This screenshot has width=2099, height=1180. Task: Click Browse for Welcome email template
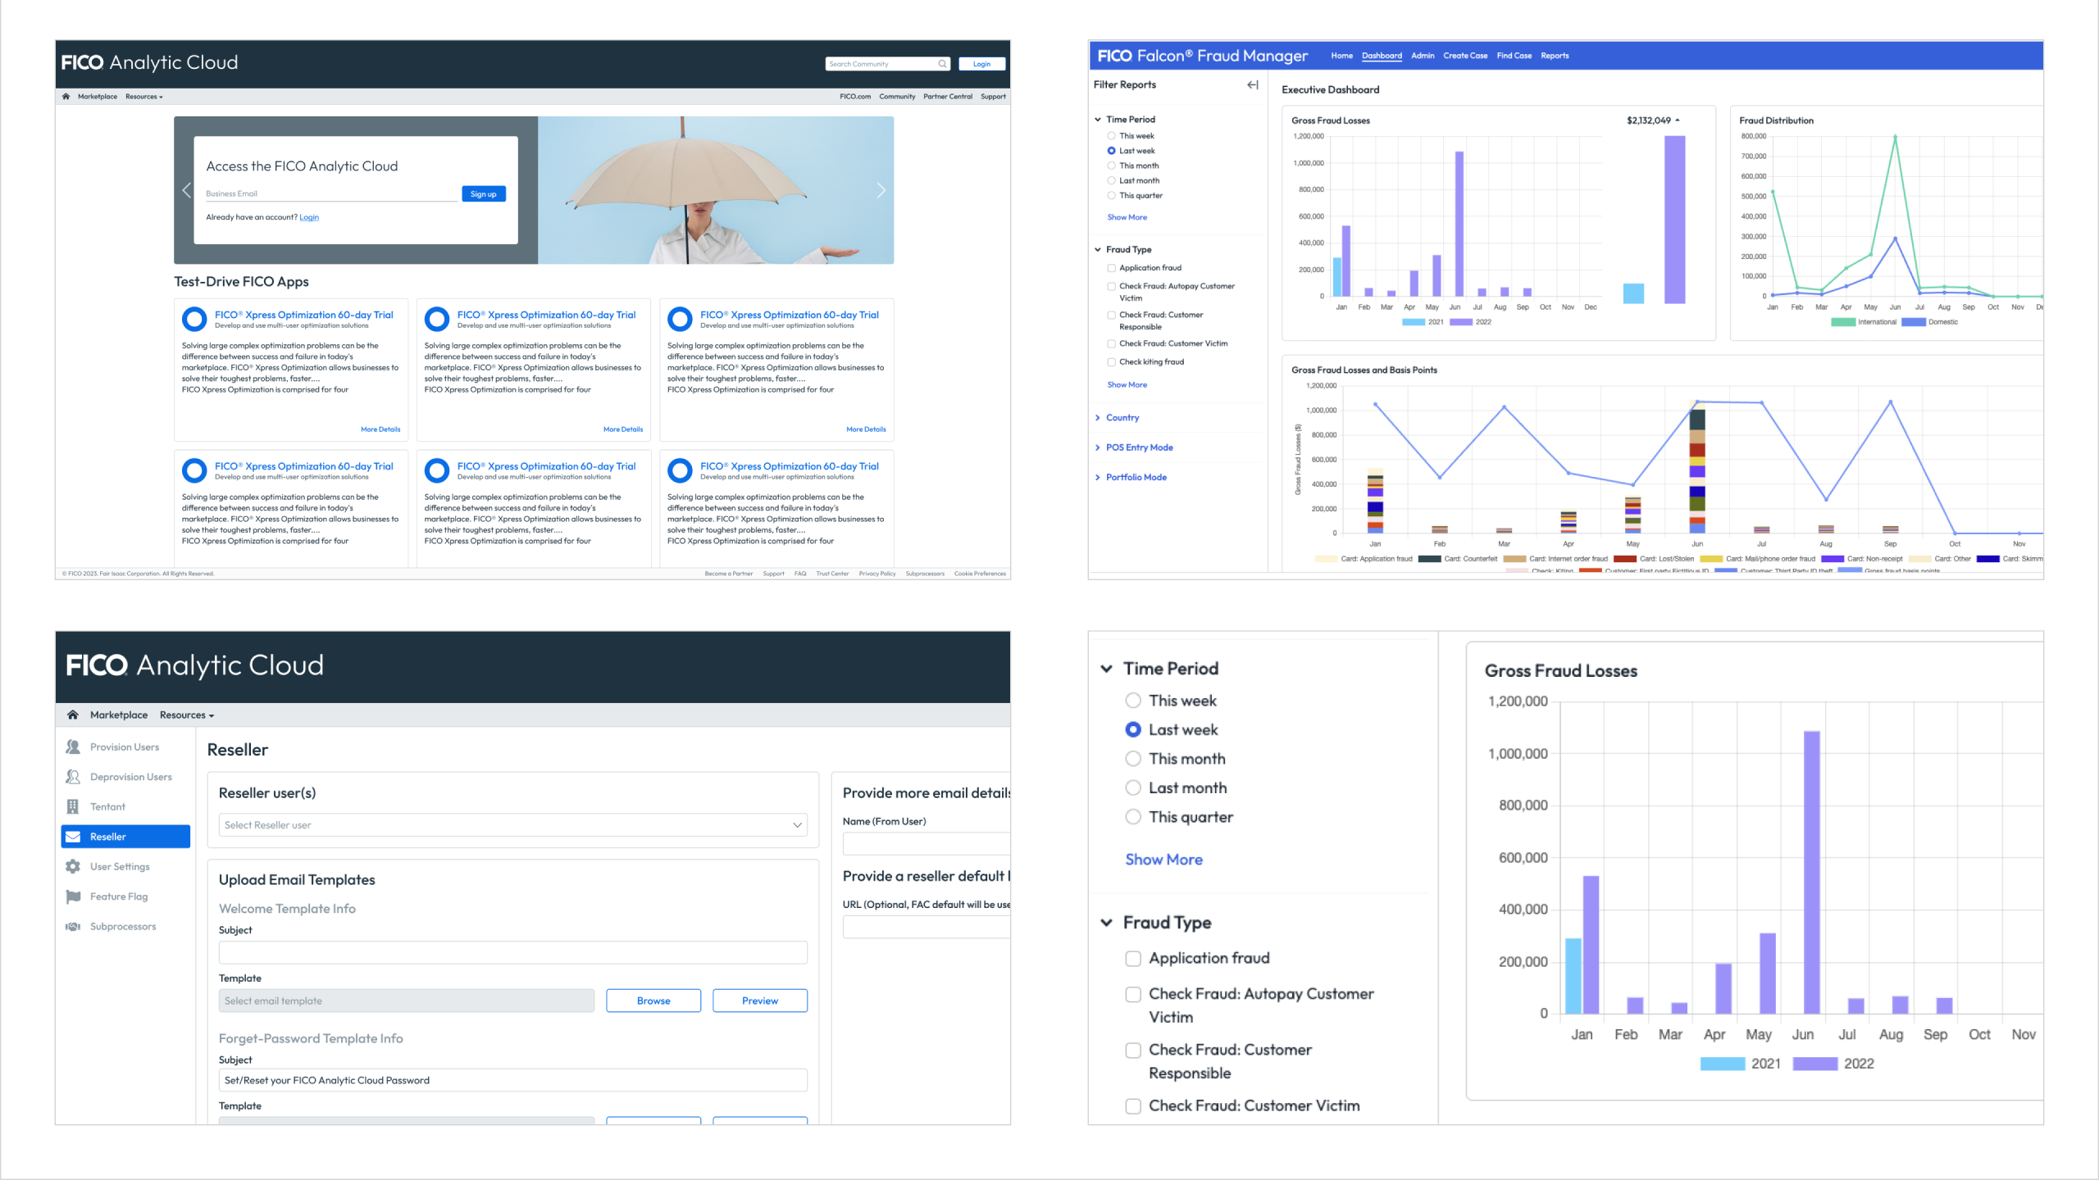(653, 1001)
